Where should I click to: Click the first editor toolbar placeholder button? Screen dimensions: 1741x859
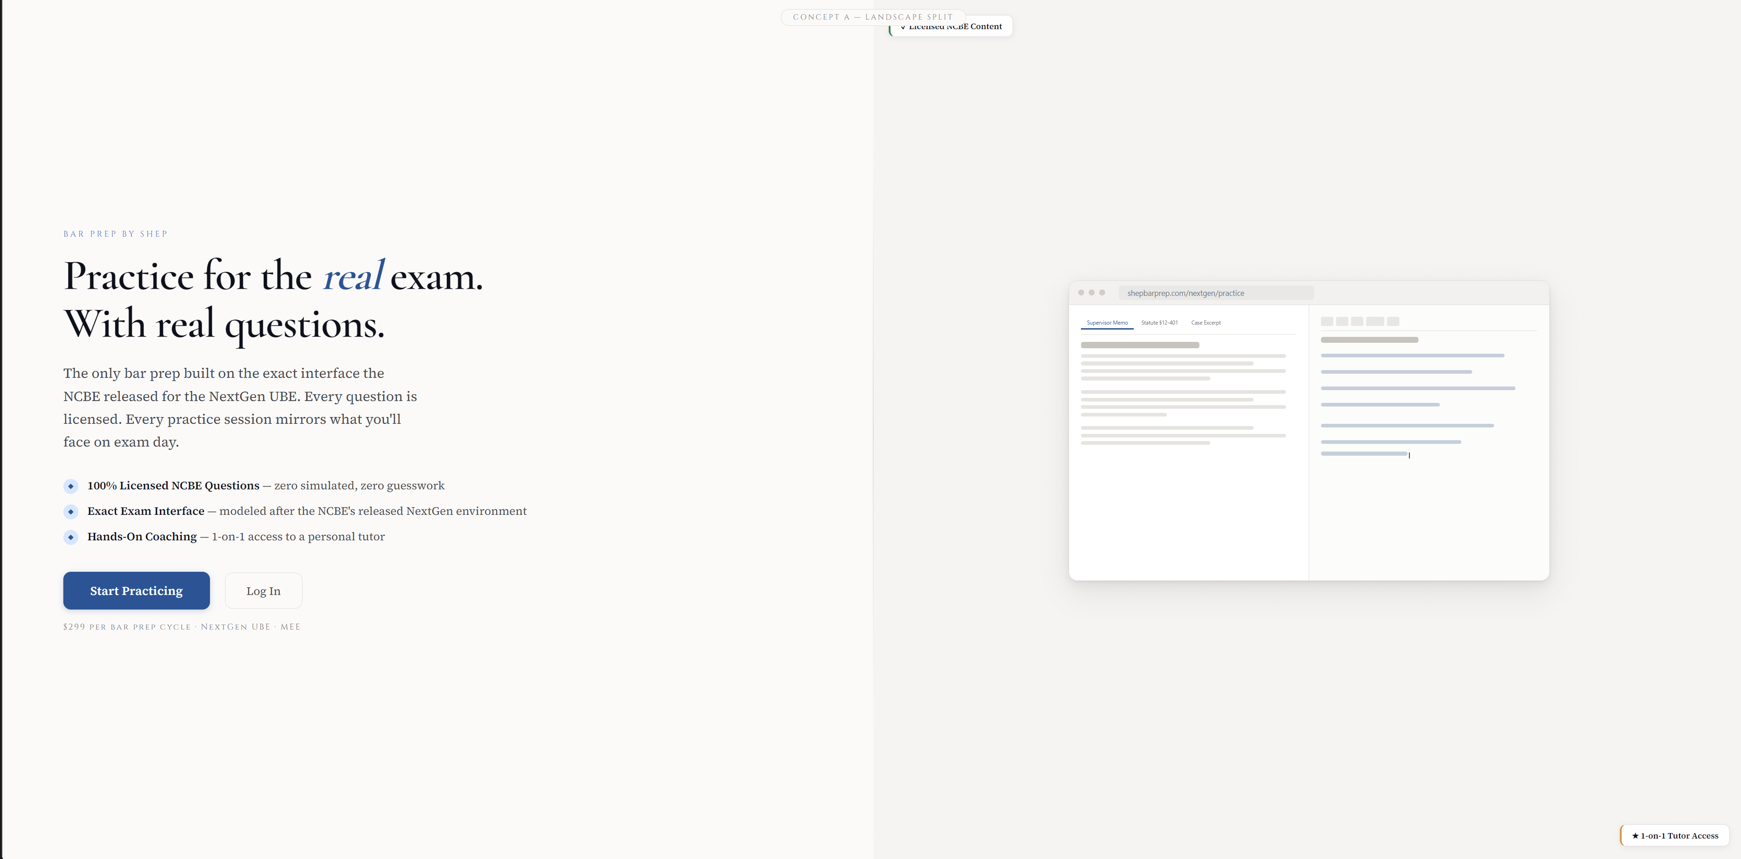tap(1326, 321)
